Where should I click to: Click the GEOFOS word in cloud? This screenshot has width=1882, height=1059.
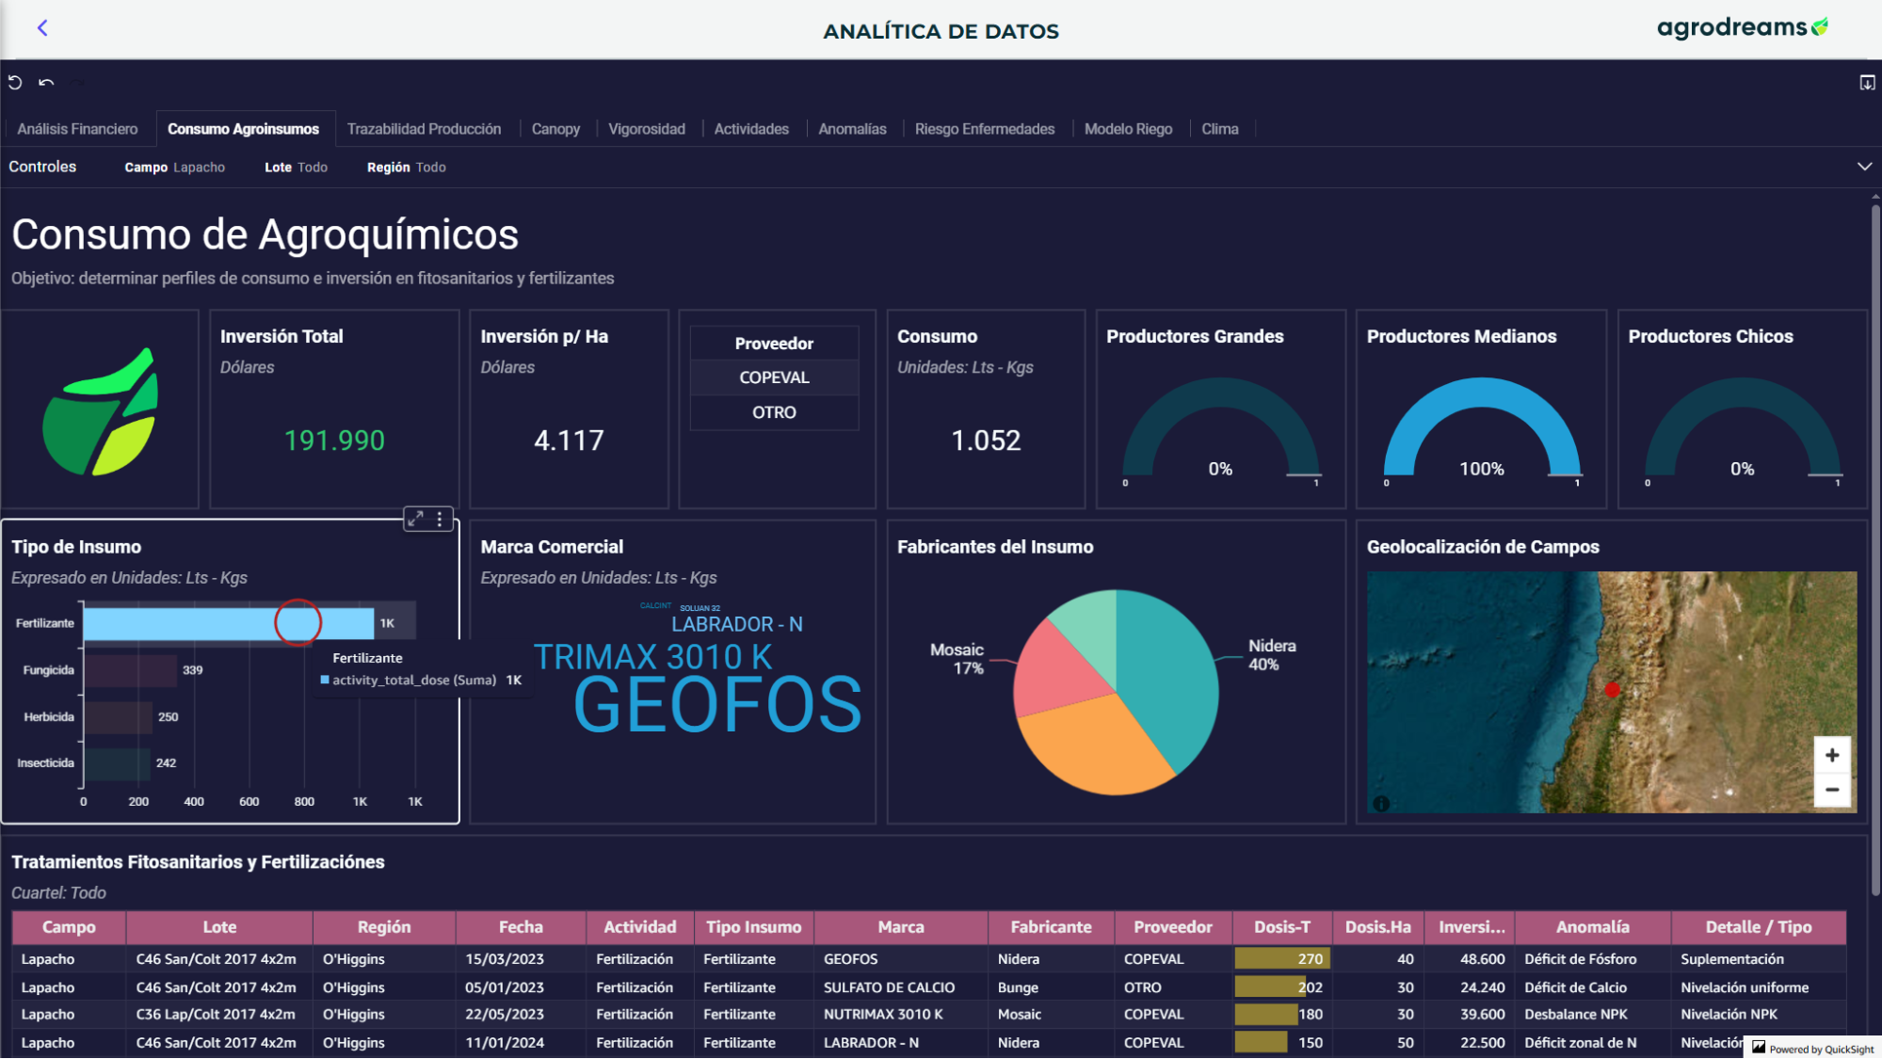tap(717, 705)
